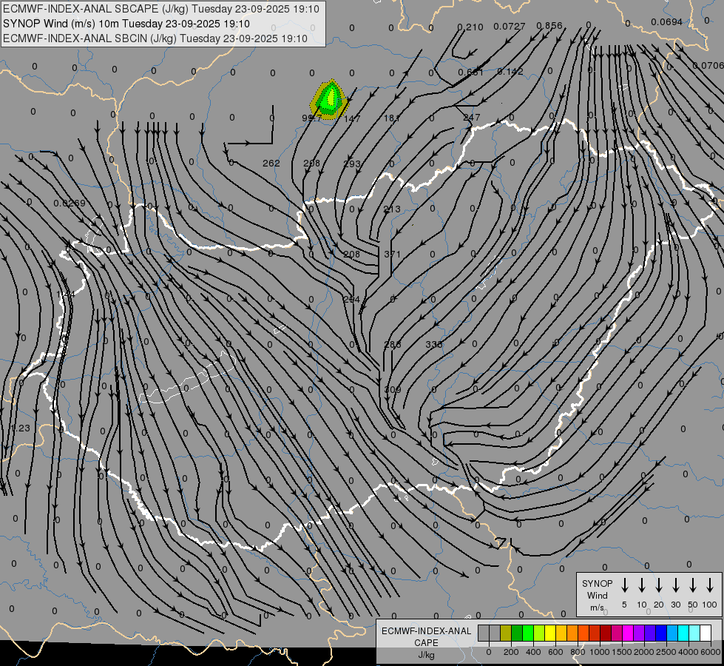This screenshot has height=666, width=724.
Task: Click the 6000 tick label on CAPE scale
Action: [711, 652]
